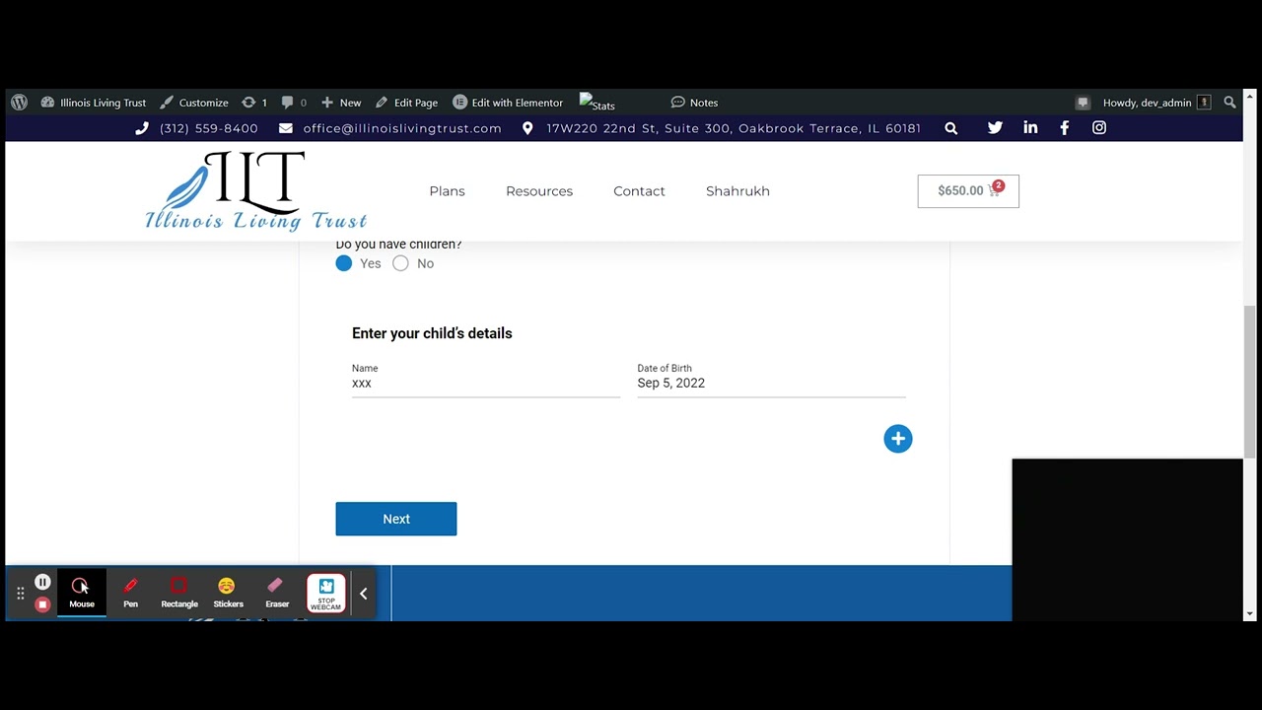This screenshot has width=1262, height=710.
Task: Open the office@illinoislivingtrust.com email link
Action: (390, 128)
